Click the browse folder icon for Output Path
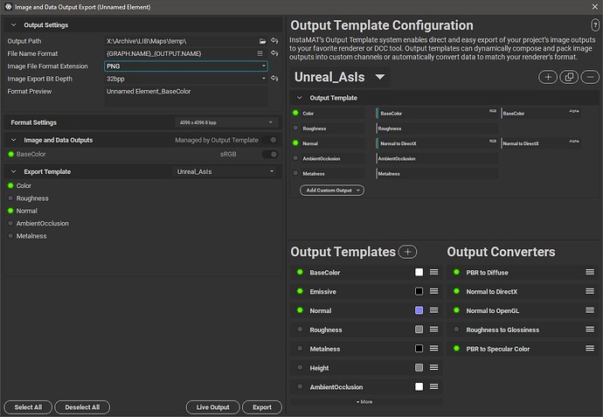Viewport: 603px width, 417px height. pyautogui.click(x=262, y=41)
